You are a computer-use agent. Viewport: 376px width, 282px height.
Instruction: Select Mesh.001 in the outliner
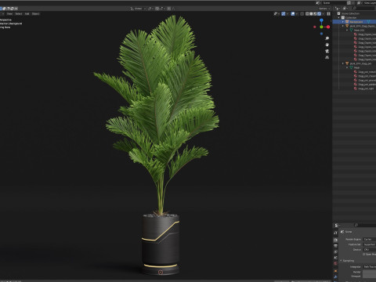coord(359,31)
